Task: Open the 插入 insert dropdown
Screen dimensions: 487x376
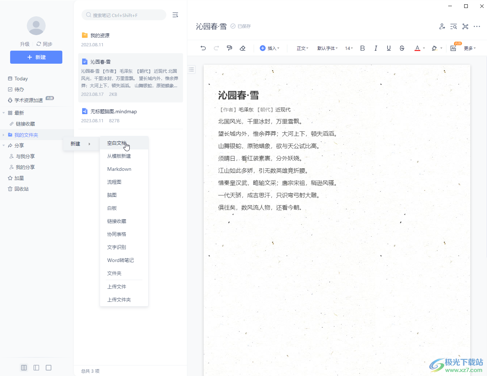Action: click(x=270, y=48)
